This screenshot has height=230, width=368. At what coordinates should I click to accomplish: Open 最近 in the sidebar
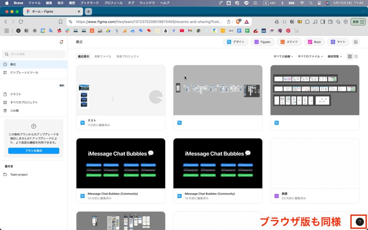tap(34, 64)
